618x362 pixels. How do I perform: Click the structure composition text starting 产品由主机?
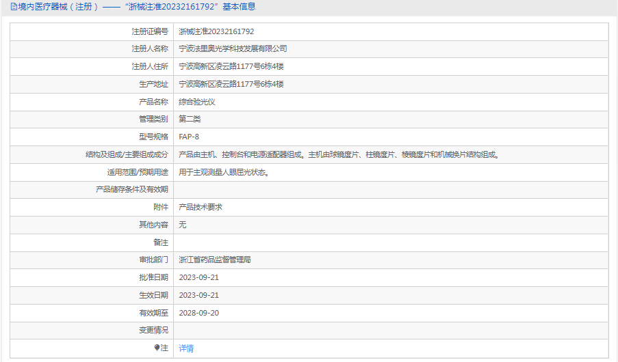[339, 154]
